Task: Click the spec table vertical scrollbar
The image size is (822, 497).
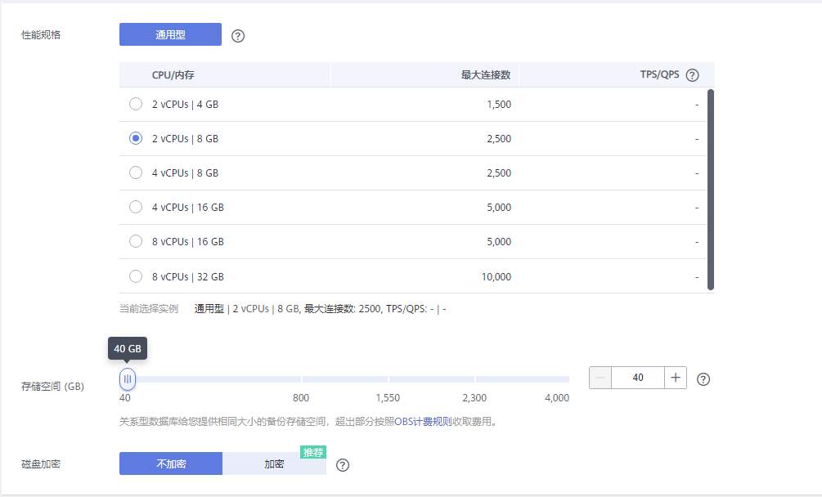Action: point(711,190)
